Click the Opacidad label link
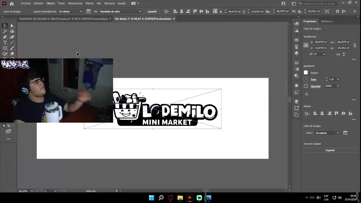This screenshot has width=361, height=203. pyautogui.click(x=315, y=86)
